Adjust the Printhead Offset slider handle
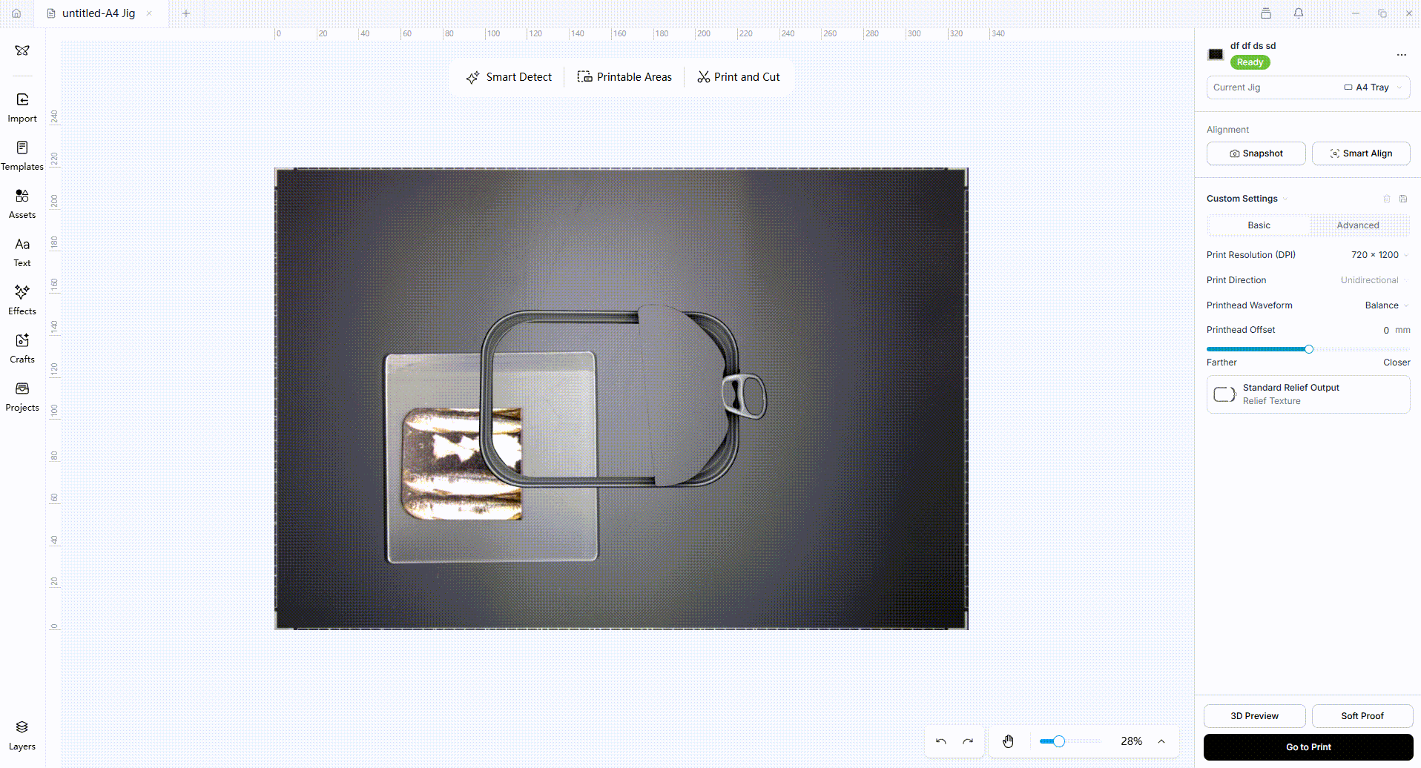 tap(1309, 349)
